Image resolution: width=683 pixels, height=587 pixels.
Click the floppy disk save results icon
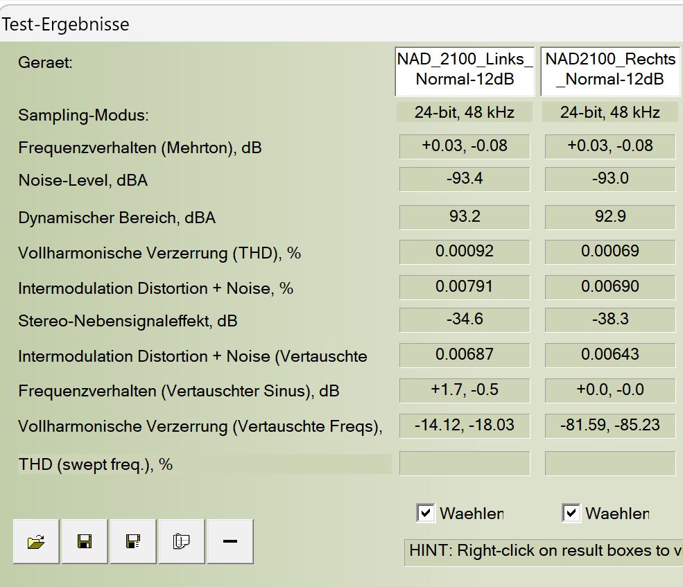point(85,542)
